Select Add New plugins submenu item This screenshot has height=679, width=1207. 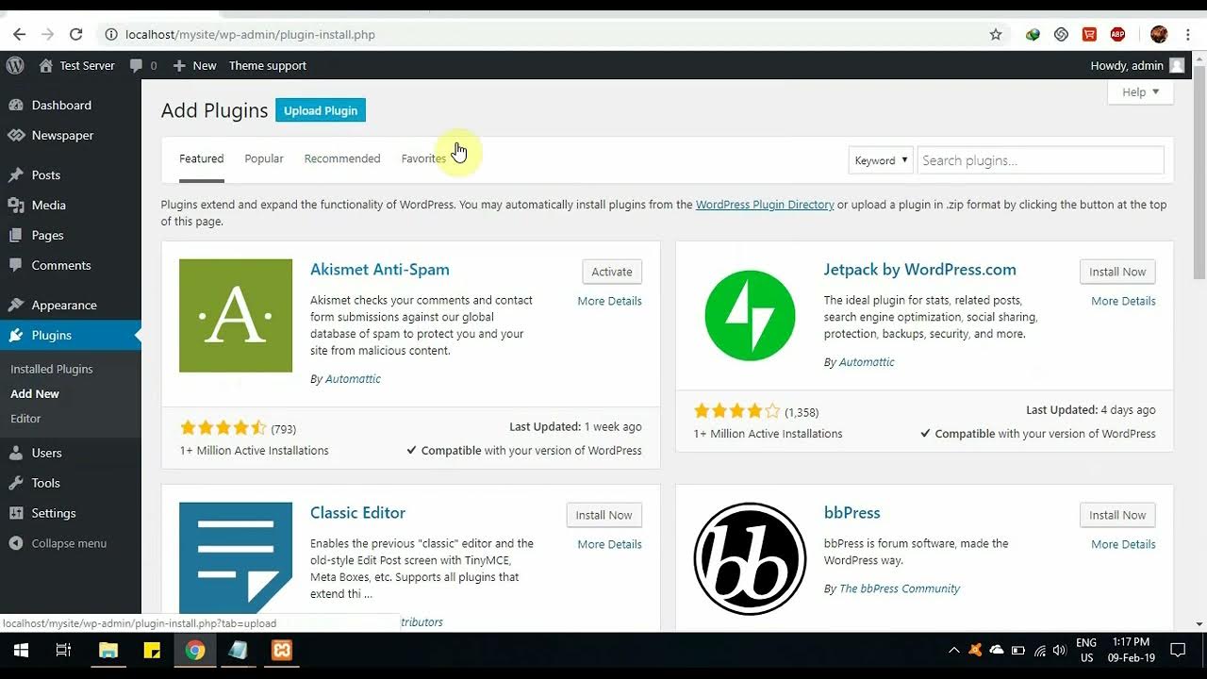point(35,393)
